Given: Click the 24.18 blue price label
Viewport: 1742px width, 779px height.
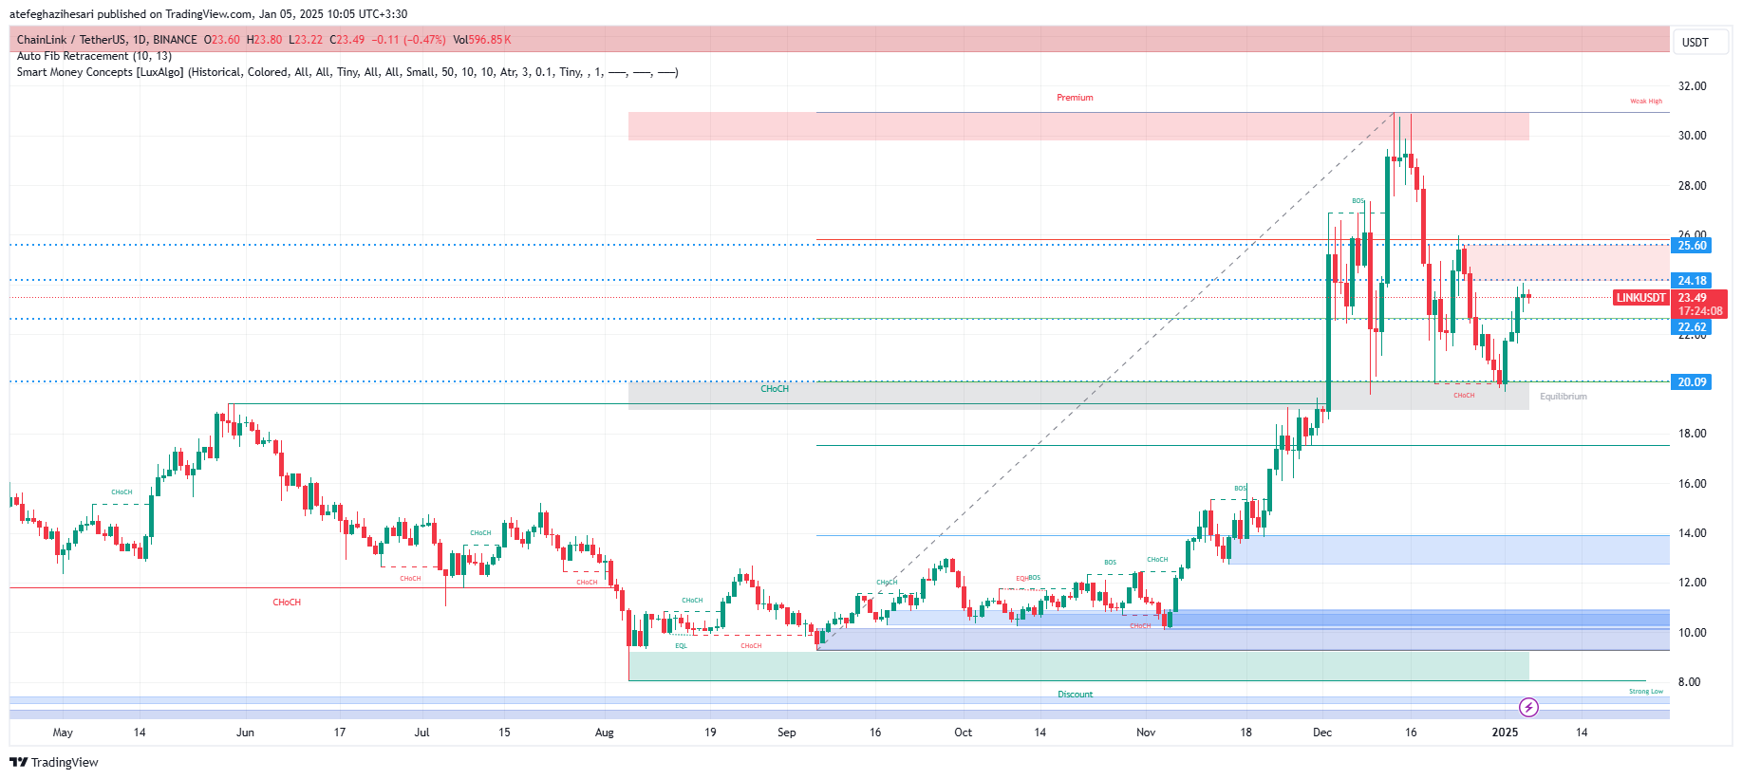Looking at the screenshot, I should point(1692,281).
